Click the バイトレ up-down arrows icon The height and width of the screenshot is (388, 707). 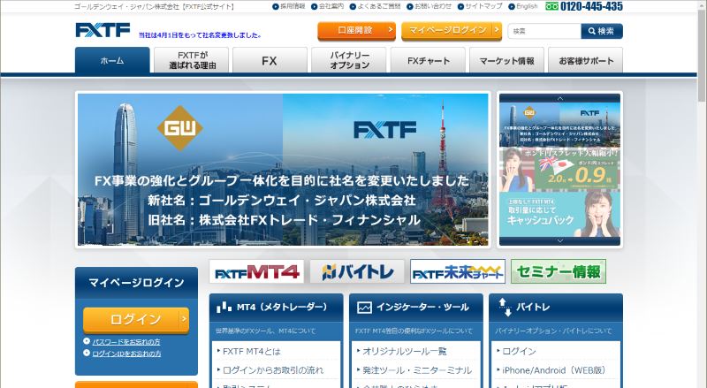tap(506, 308)
